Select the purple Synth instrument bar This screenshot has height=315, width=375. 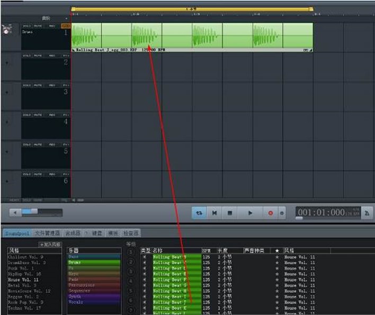coord(94,297)
